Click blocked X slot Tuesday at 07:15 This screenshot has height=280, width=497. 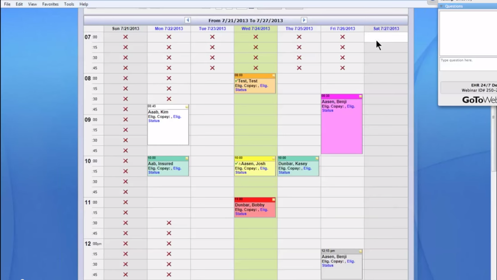tap(212, 47)
